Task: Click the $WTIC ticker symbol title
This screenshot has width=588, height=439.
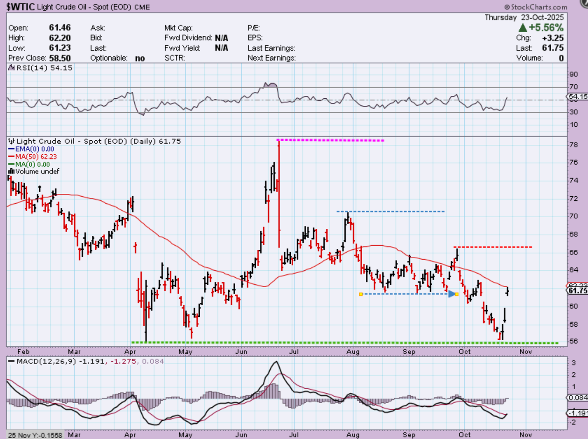Action: click(20, 7)
